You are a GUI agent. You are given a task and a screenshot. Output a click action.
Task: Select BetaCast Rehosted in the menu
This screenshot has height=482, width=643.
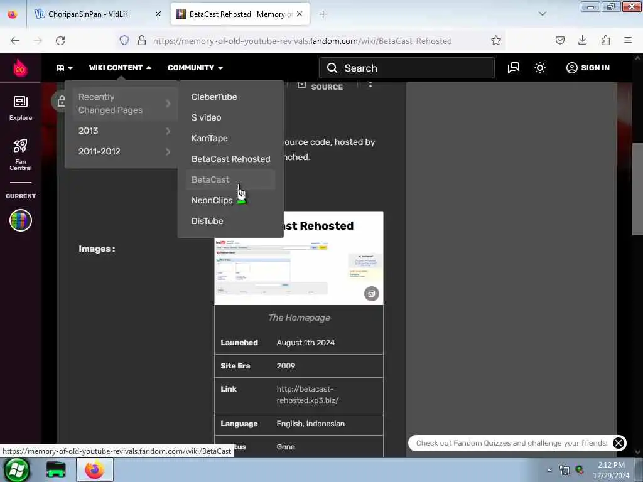coord(231,159)
